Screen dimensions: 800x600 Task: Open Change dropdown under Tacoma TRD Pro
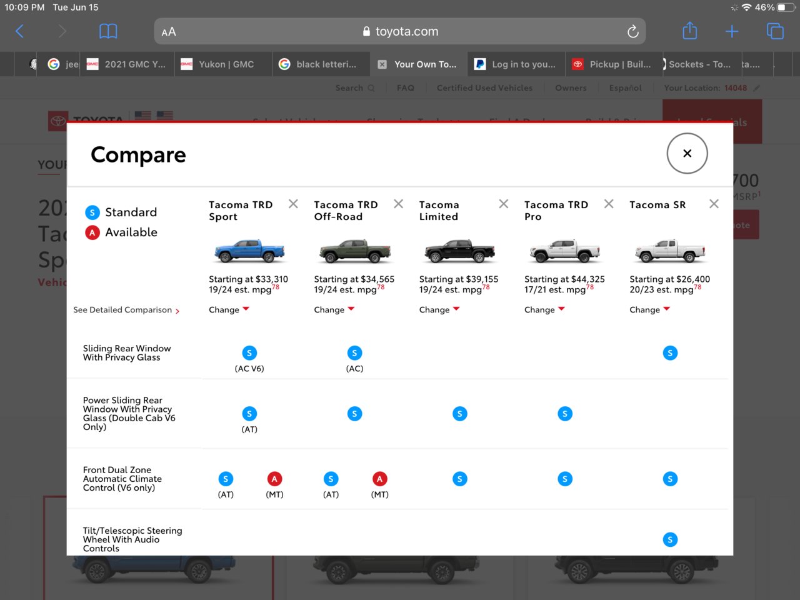coord(544,309)
